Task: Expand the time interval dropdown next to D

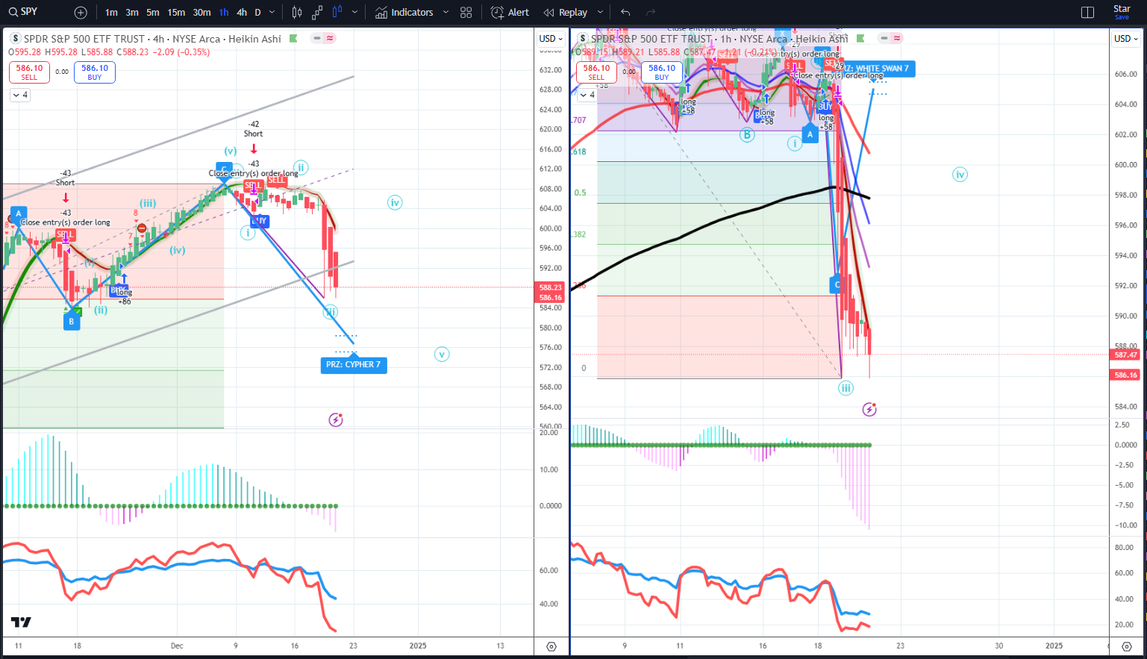Action: [272, 13]
